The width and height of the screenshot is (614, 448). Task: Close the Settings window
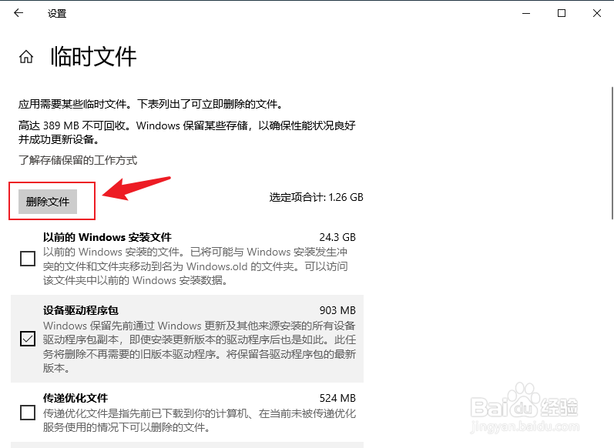pyautogui.click(x=597, y=13)
